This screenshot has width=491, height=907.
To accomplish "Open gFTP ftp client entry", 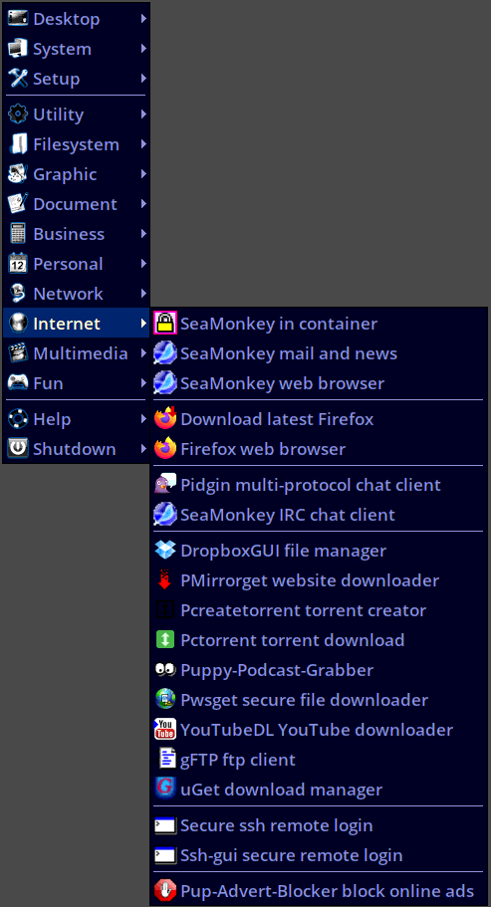I will click(x=318, y=759).
